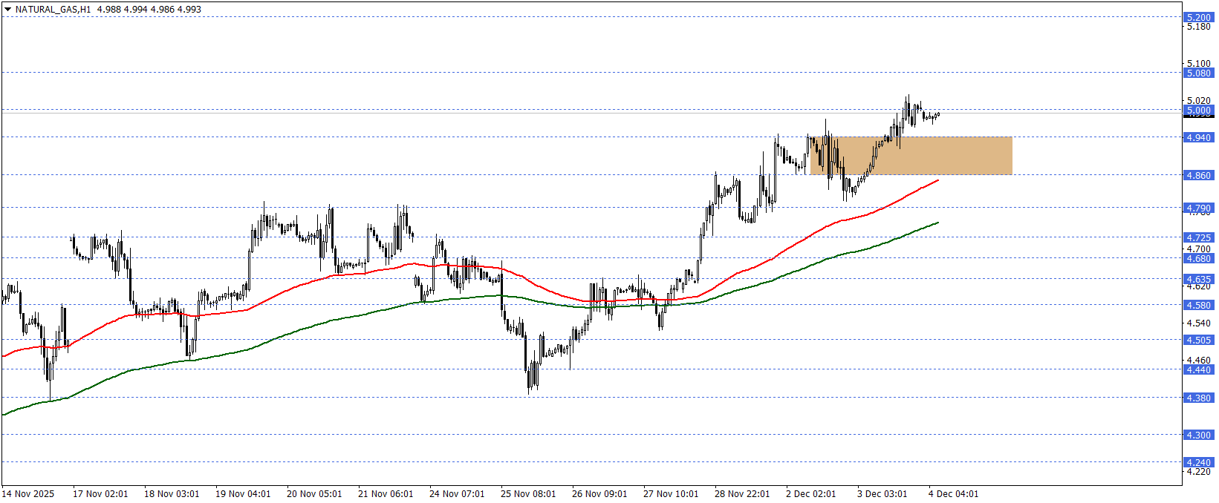Select the 4.505 price level label
The image size is (1219, 503).
pos(1197,340)
